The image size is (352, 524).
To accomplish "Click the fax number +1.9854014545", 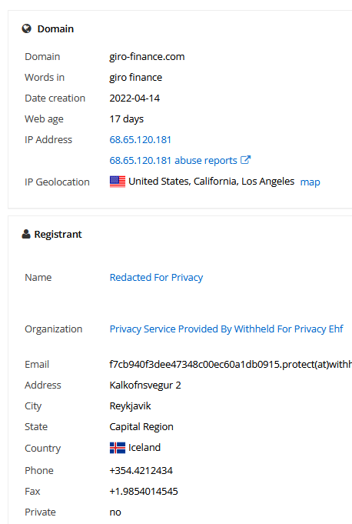I will pos(144,491).
